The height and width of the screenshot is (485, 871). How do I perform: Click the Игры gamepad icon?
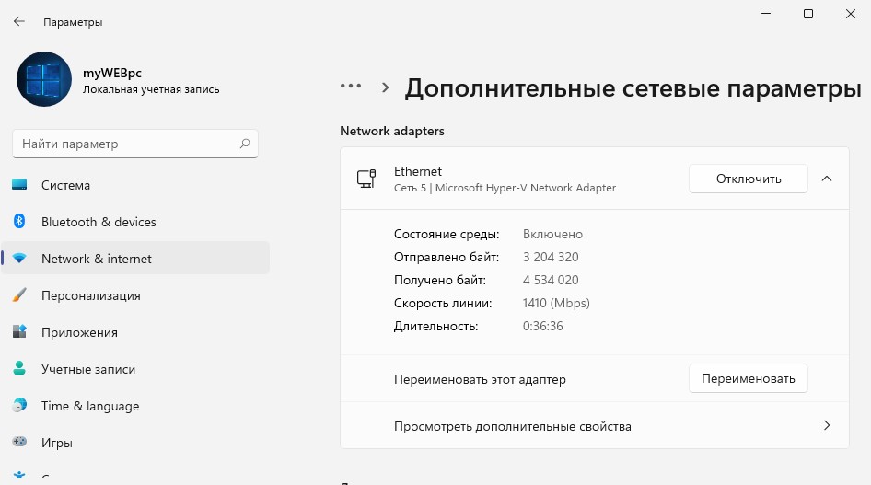[x=19, y=443]
